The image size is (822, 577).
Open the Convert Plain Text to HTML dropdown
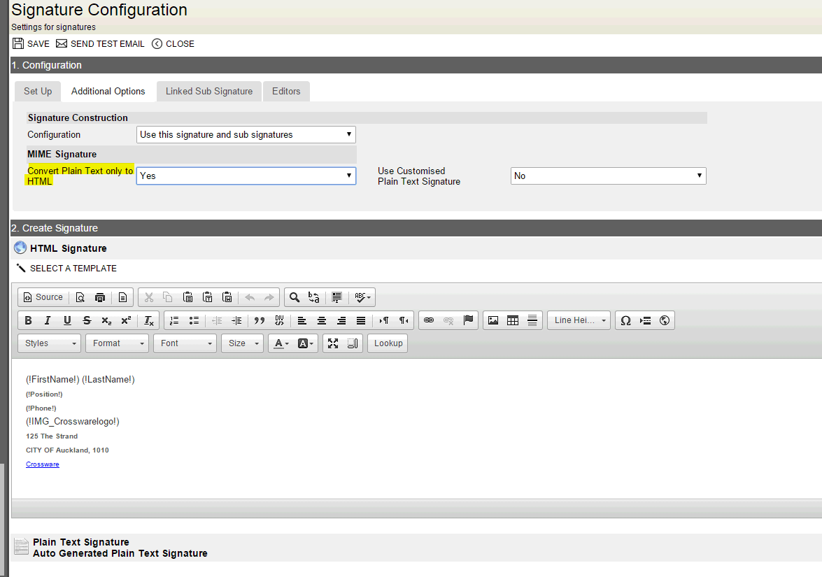tap(246, 175)
